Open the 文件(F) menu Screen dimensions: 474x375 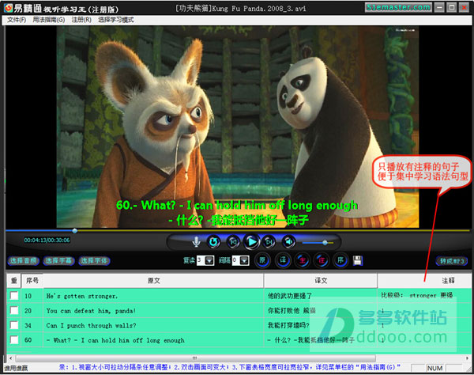pos(17,20)
